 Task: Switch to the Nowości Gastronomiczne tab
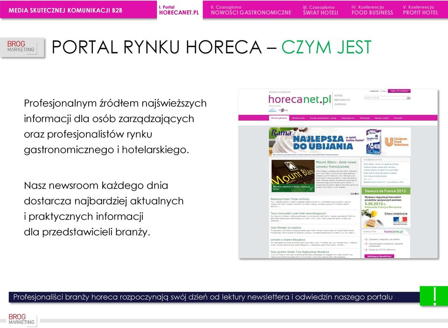251,10
